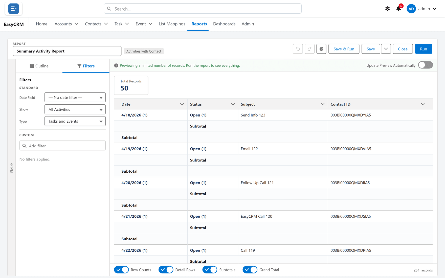The width and height of the screenshot is (445, 278).
Task: Click the Save & Run button
Action: [x=344, y=49]
